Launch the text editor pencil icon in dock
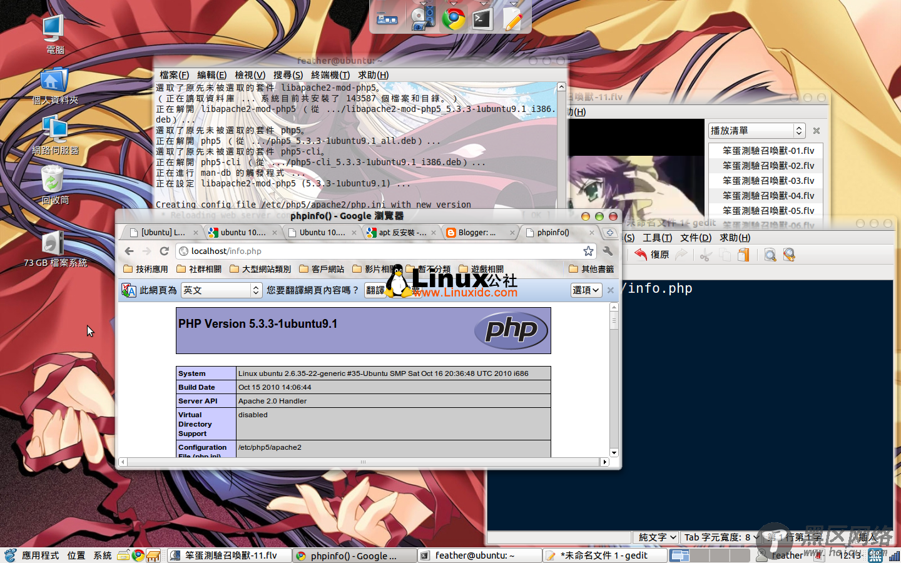The width and height of the screenshot is (901, 563). (x=512, y=19)
